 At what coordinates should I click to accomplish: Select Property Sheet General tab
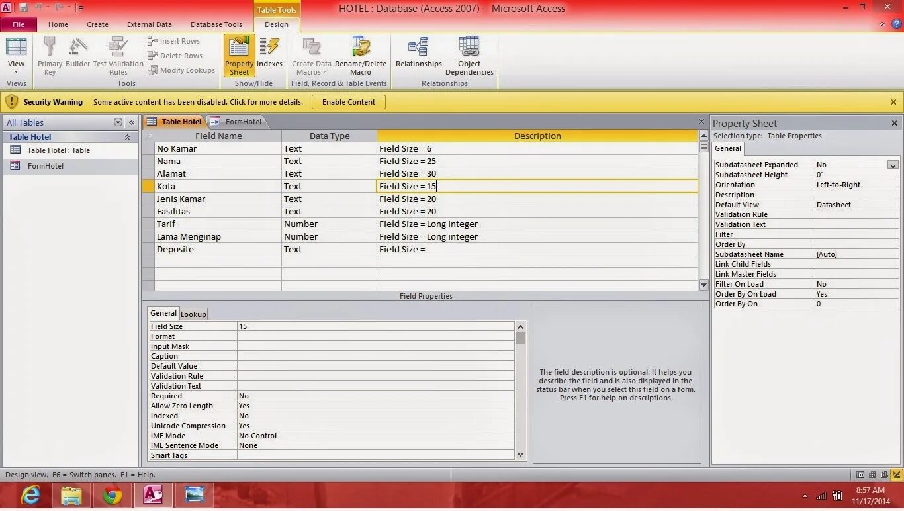pos(728,149)
